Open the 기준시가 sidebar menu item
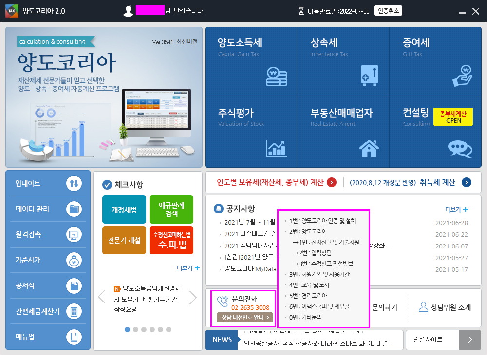The image size is (487, 355). tap(48, 260)
